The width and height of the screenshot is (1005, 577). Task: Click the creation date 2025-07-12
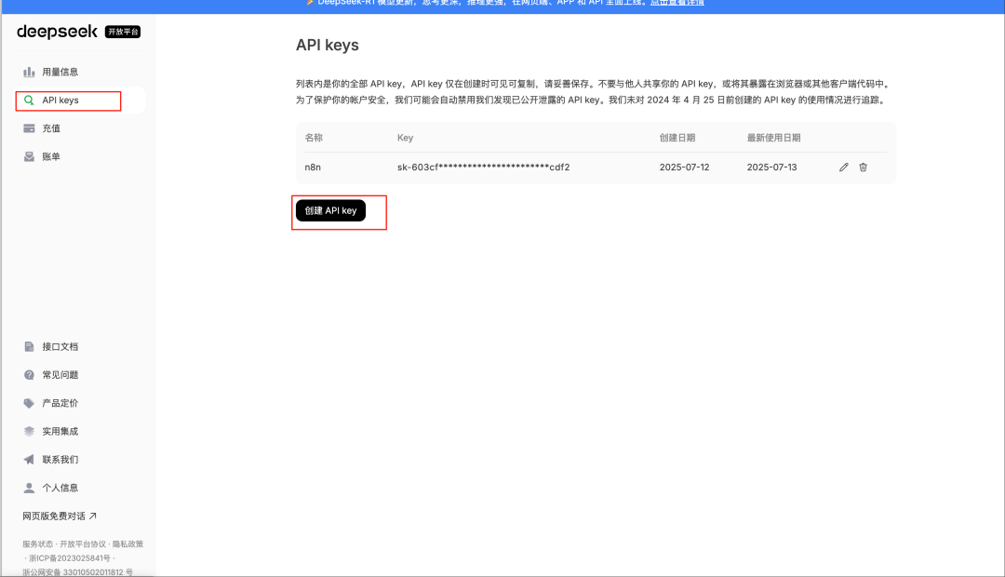point(685,168)
